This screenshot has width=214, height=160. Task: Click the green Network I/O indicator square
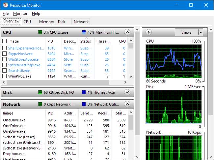40,104
